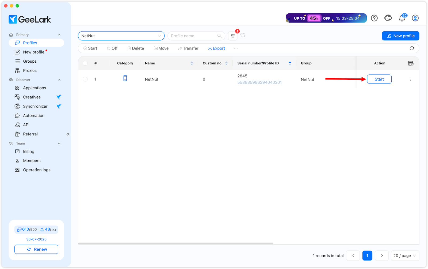This screenshot has height=269, width=428.
Task: Open the notifications bell icon
Action: [x=402, y=18]
